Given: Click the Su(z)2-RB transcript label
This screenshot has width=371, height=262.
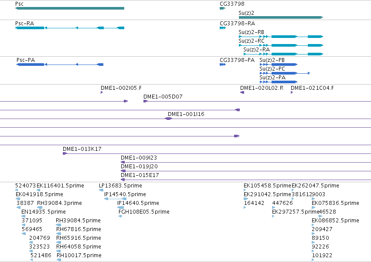Looking at the screenshot, I should 251,32.
